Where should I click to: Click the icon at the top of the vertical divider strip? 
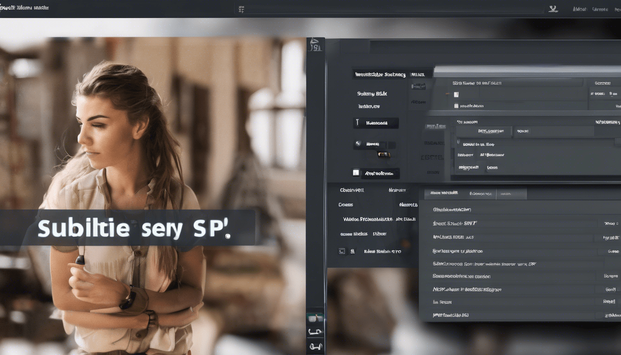315,45
